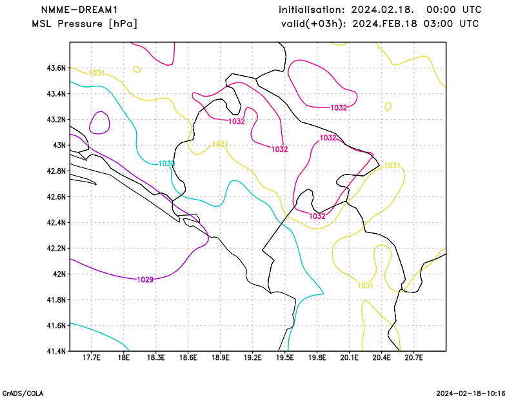The image size is (516, 398).
Task: Select the initialisation date and time text
Action: tap(380, 10)
